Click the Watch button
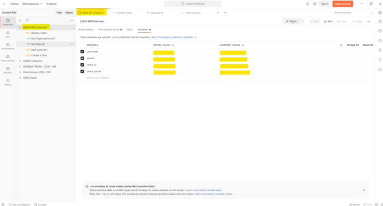The width and height of the screenshot is (383, 206). click(291, 21)
